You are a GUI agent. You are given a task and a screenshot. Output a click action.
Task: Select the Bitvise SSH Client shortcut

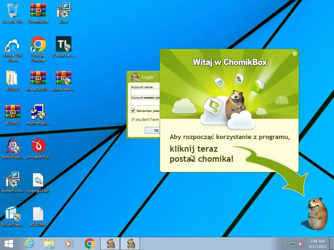coord(13,49)
